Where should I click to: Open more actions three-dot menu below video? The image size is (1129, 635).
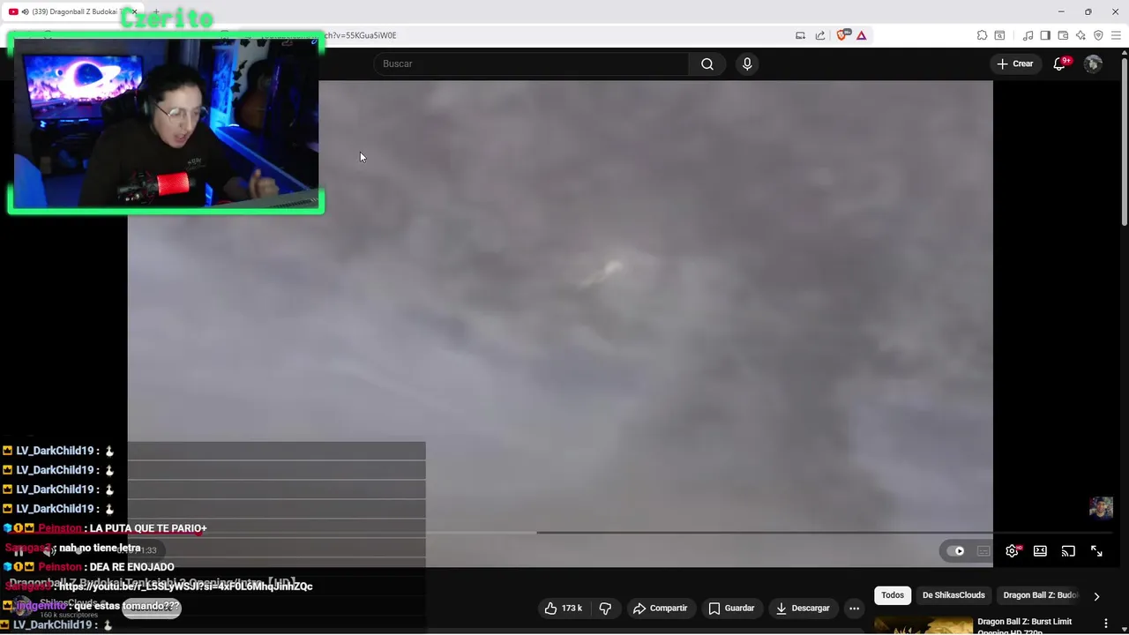[x=854, y=608]
